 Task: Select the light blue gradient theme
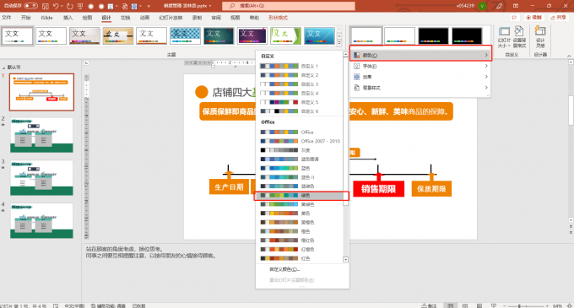(x=319, y=35)
